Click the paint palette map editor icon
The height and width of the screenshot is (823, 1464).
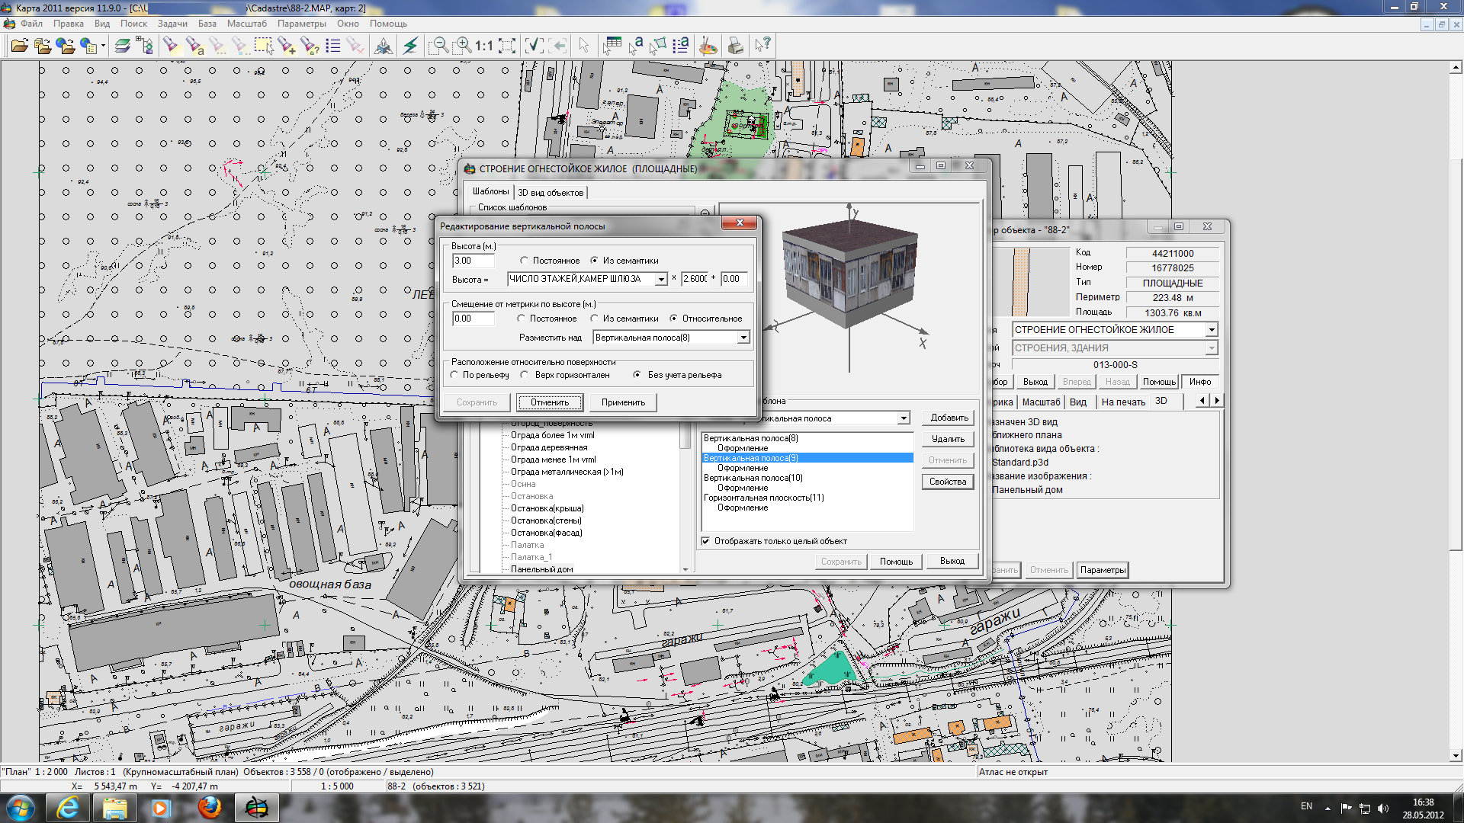click(708, 46)
